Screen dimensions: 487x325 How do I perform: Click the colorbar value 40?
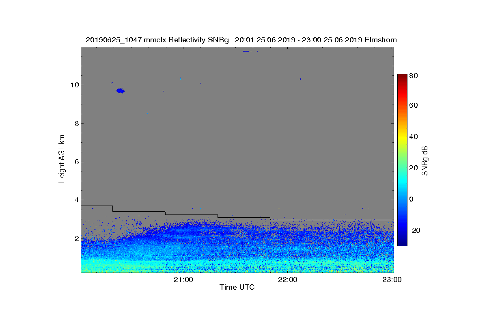(x=414, y=136)
